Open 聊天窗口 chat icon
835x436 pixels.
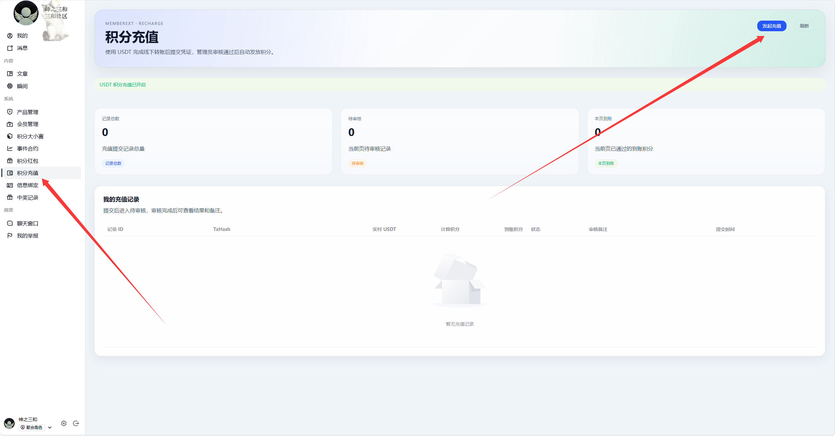point(10,223)
